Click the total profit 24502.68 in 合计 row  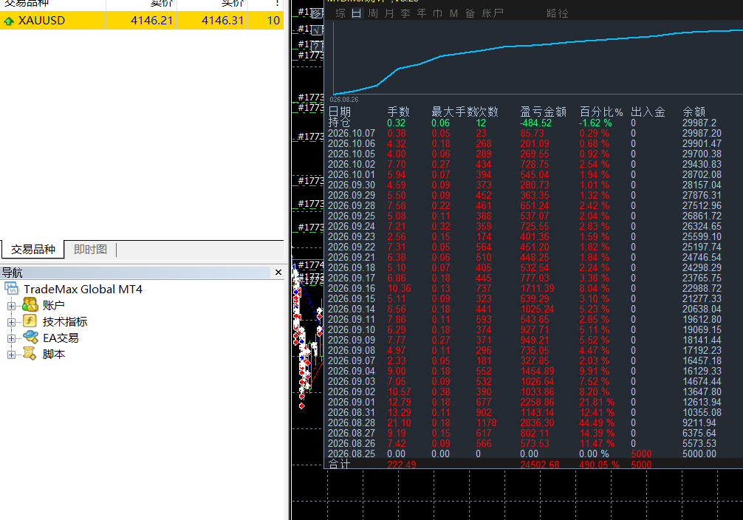click(x=540, y=465)
